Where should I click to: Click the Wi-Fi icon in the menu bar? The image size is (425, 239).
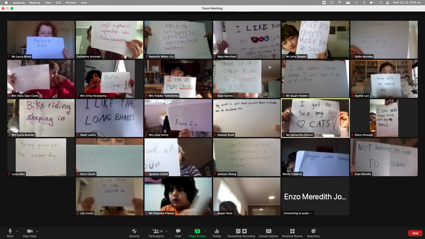tap(339, 3)
